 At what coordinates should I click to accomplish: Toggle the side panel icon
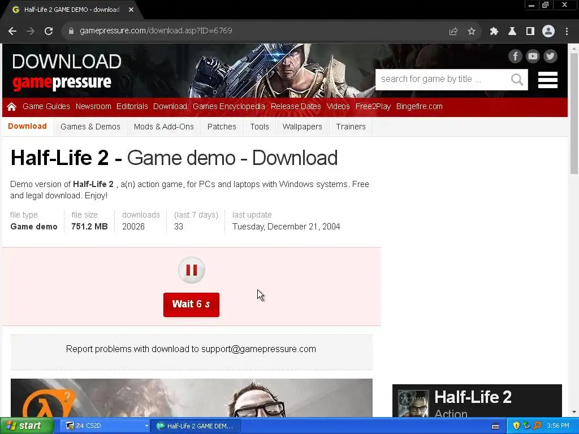tap(530, 32)
